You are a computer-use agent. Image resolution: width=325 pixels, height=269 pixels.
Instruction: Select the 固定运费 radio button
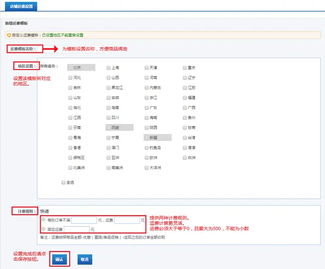pos(43,228)
